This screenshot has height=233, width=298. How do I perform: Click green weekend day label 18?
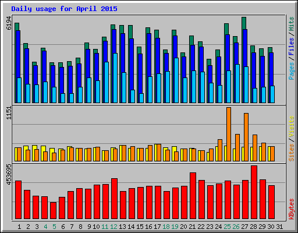point(166,227)
